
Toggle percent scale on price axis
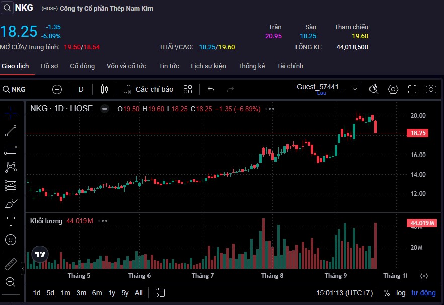387,293
